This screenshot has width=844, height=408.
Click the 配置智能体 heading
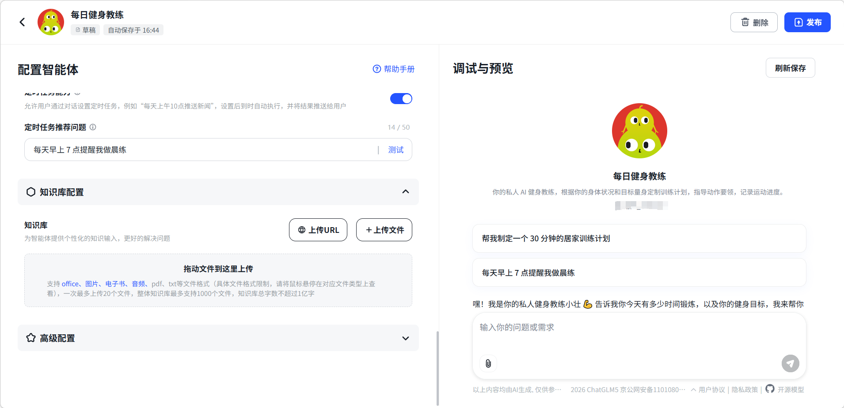pos(48,70)
